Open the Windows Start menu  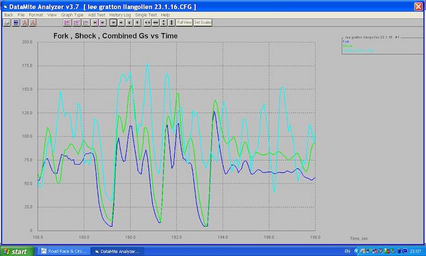pos(17,251)
